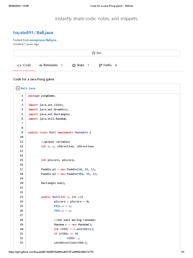Click the star icon in the Star button

[93, 53]
